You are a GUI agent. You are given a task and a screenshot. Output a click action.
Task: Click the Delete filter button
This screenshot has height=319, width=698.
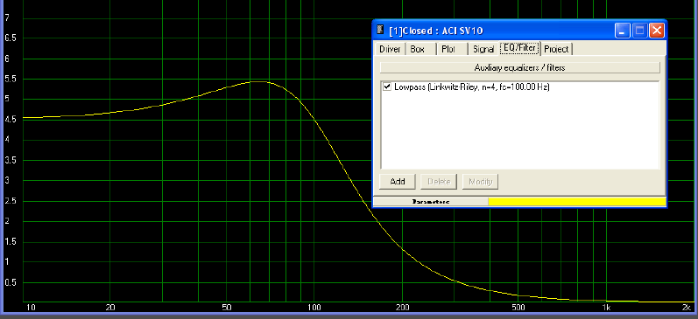tap(439, 181)
